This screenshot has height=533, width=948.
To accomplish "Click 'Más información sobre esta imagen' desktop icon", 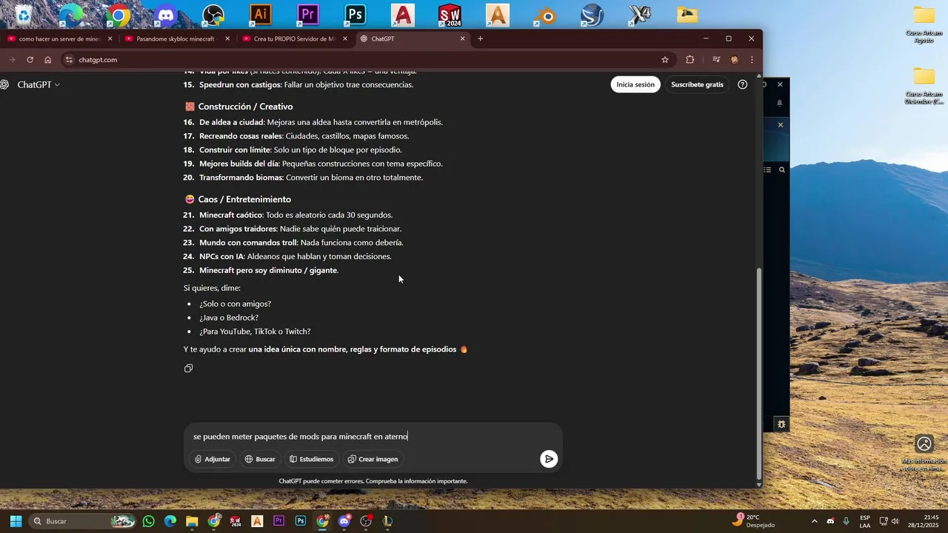I will tap(924, 452).
